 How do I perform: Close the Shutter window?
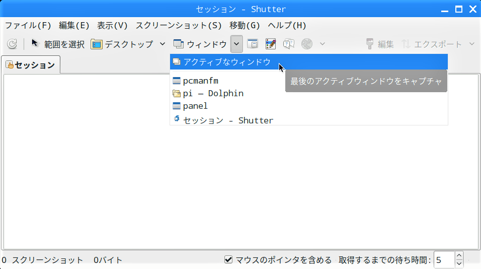[x=473, y=10]
